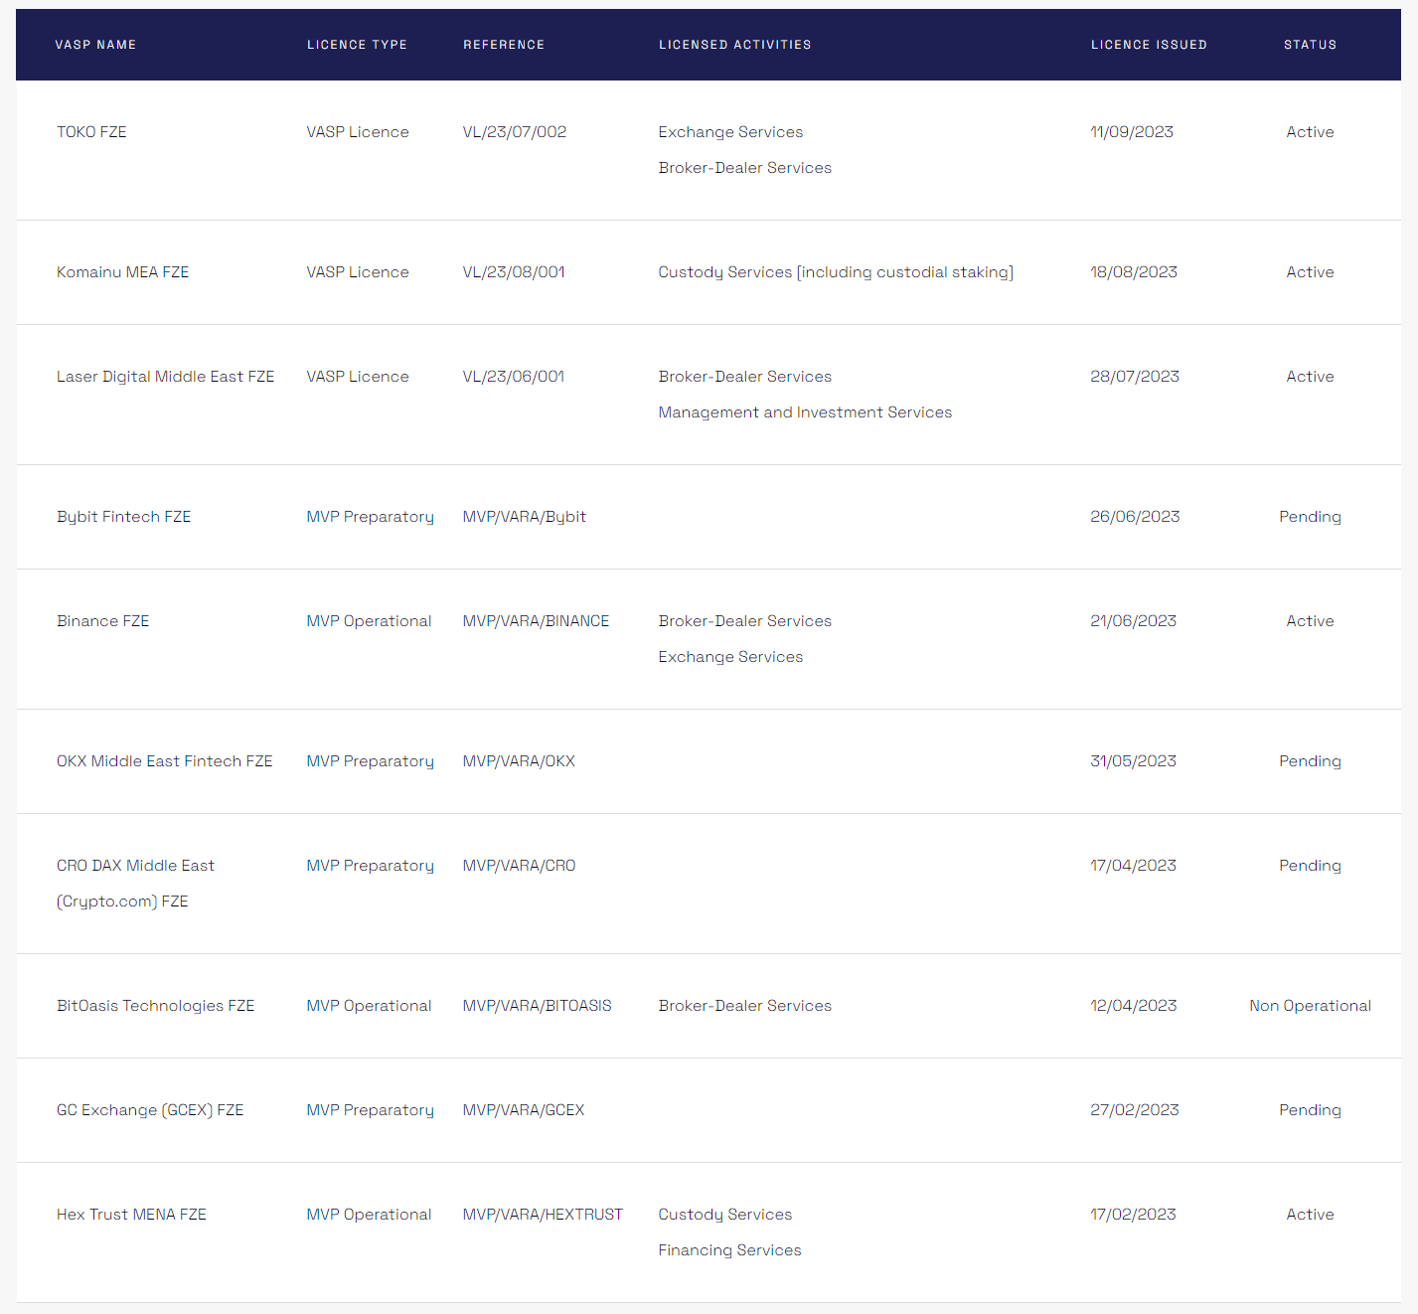This screenshot has height=1314, width=1418.
Task: Click the LICENCE TYPE column header
Action: 357,45
